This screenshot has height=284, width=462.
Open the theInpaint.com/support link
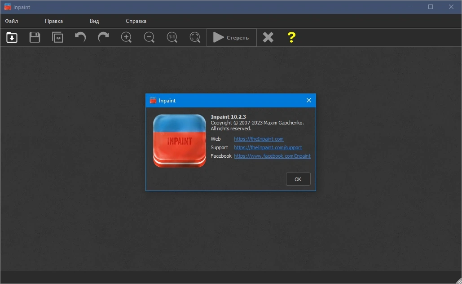268,147
